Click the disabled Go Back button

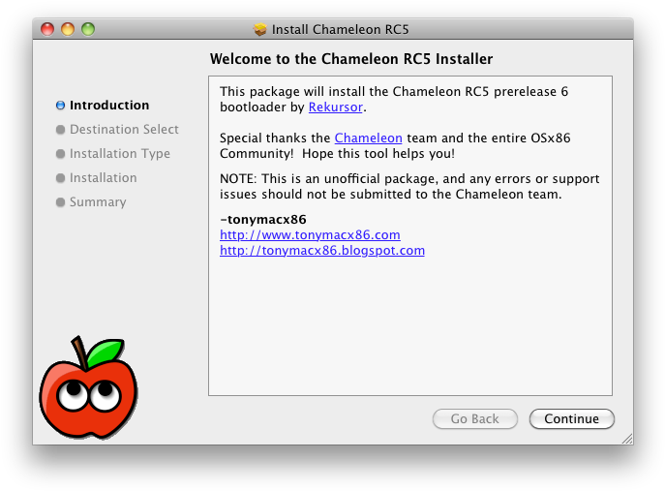(x=475, y=419)
